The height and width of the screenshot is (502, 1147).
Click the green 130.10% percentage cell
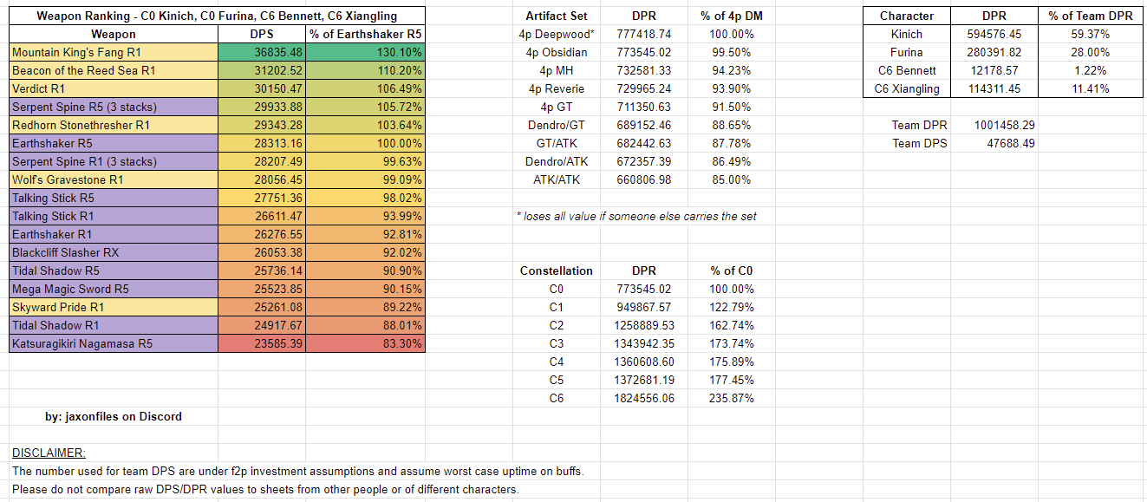pos(365,53)
